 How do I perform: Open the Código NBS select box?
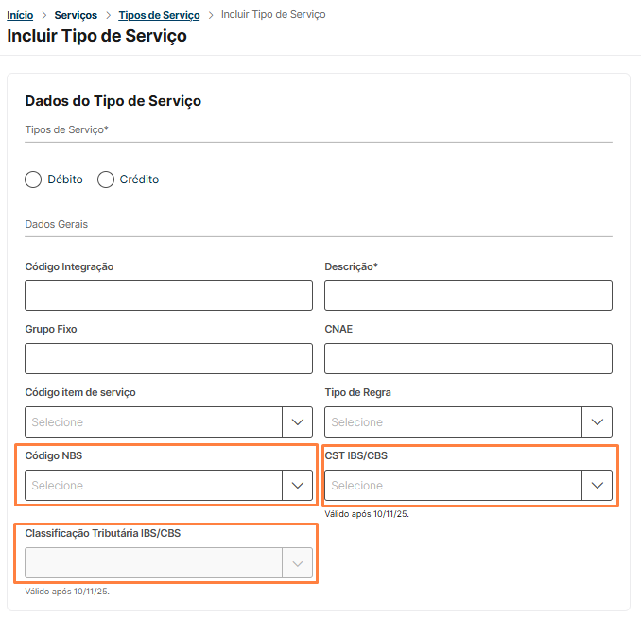click(153, 486)
